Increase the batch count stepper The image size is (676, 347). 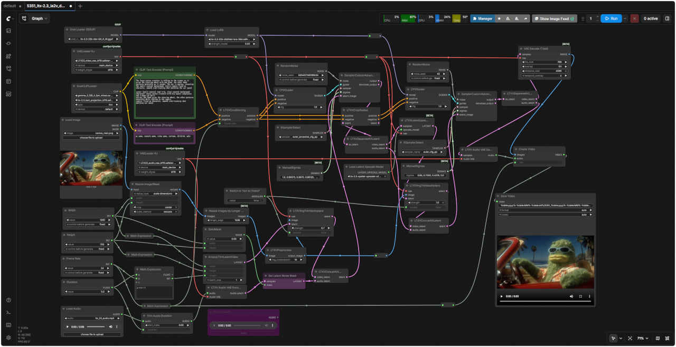(597, 16)
